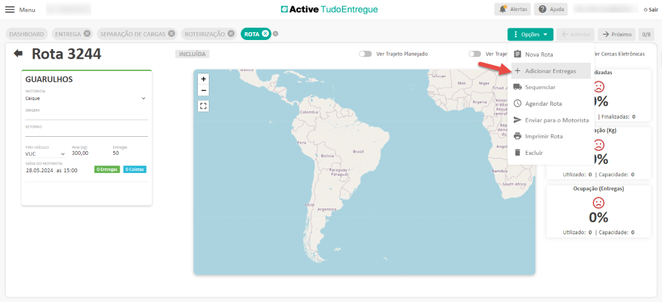Click the Retorno input field
Screen dimensions: 662x302
[86, 132]
